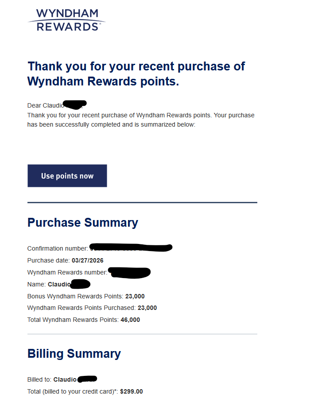Viewport: 314px width, 406px height.
Task: Click the "successfully completed" paragraph text
Action: (x=141, y=120)
